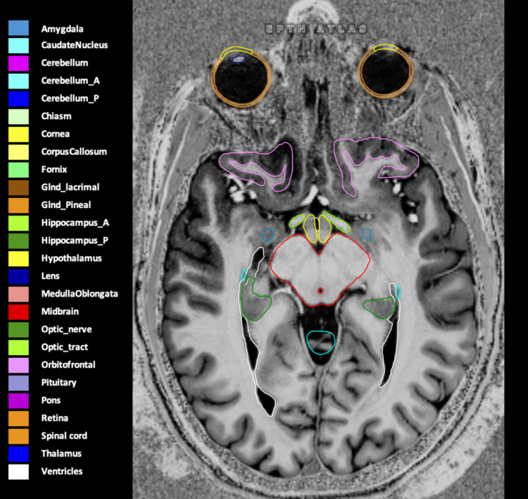
Task: Select the blue Cerebellum_P swatch
Action: (x=18, y=99)
